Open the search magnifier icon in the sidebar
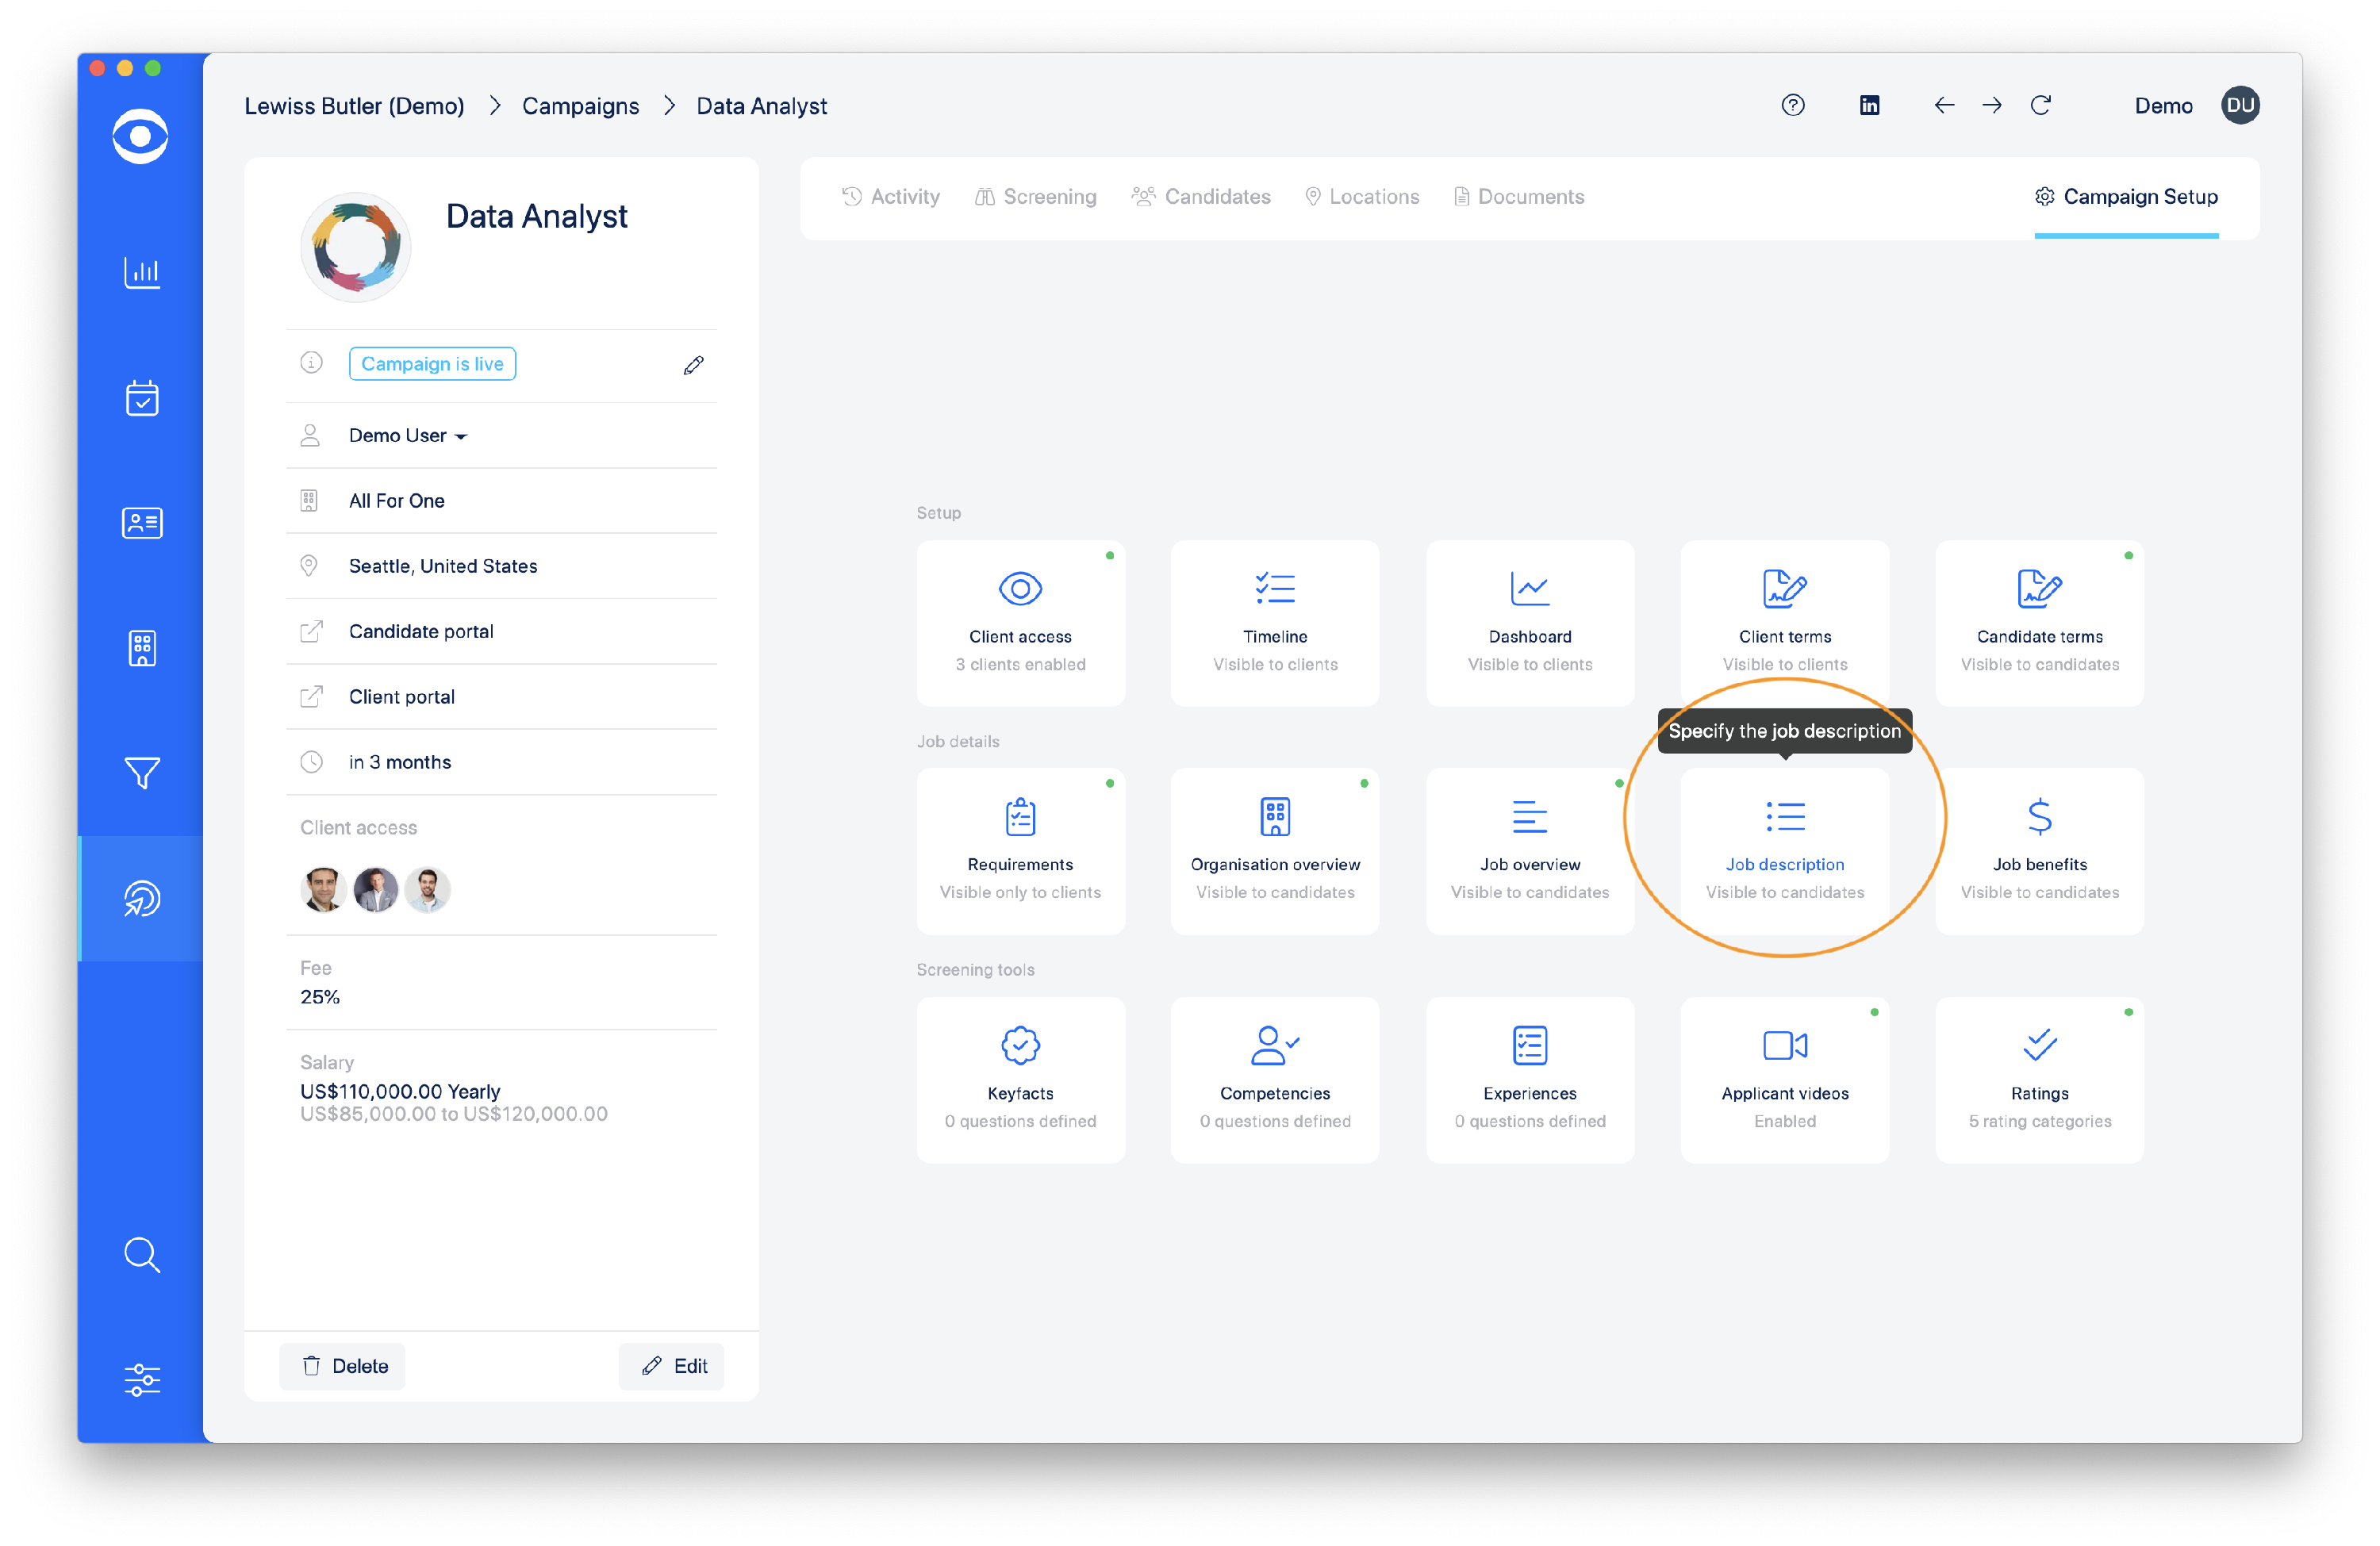The width and height of the screenshot is (2380, 1546). pyautogui.click(x=141, y=1255)
